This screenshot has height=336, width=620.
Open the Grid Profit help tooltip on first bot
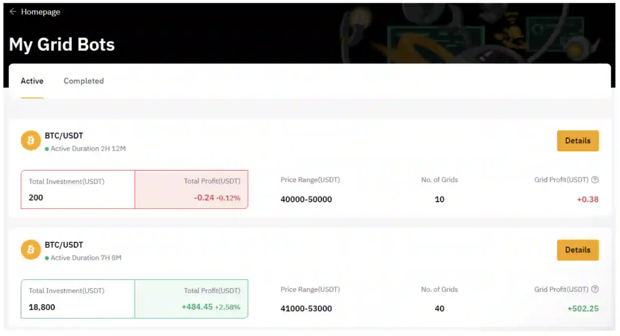pyautogui.click(x=595, y=180)
